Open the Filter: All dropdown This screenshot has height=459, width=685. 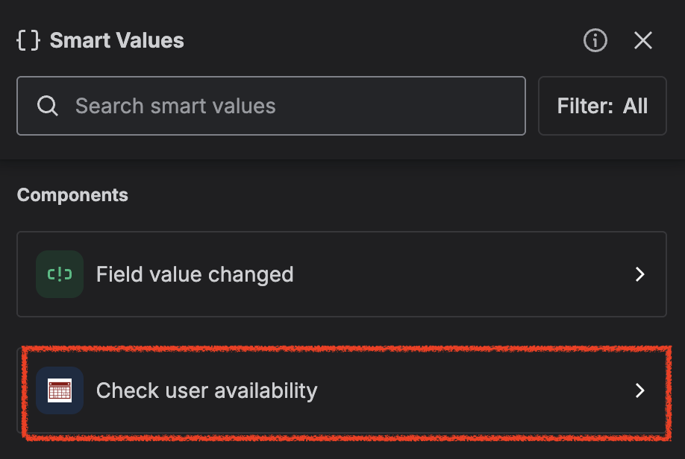click(602, 106)
